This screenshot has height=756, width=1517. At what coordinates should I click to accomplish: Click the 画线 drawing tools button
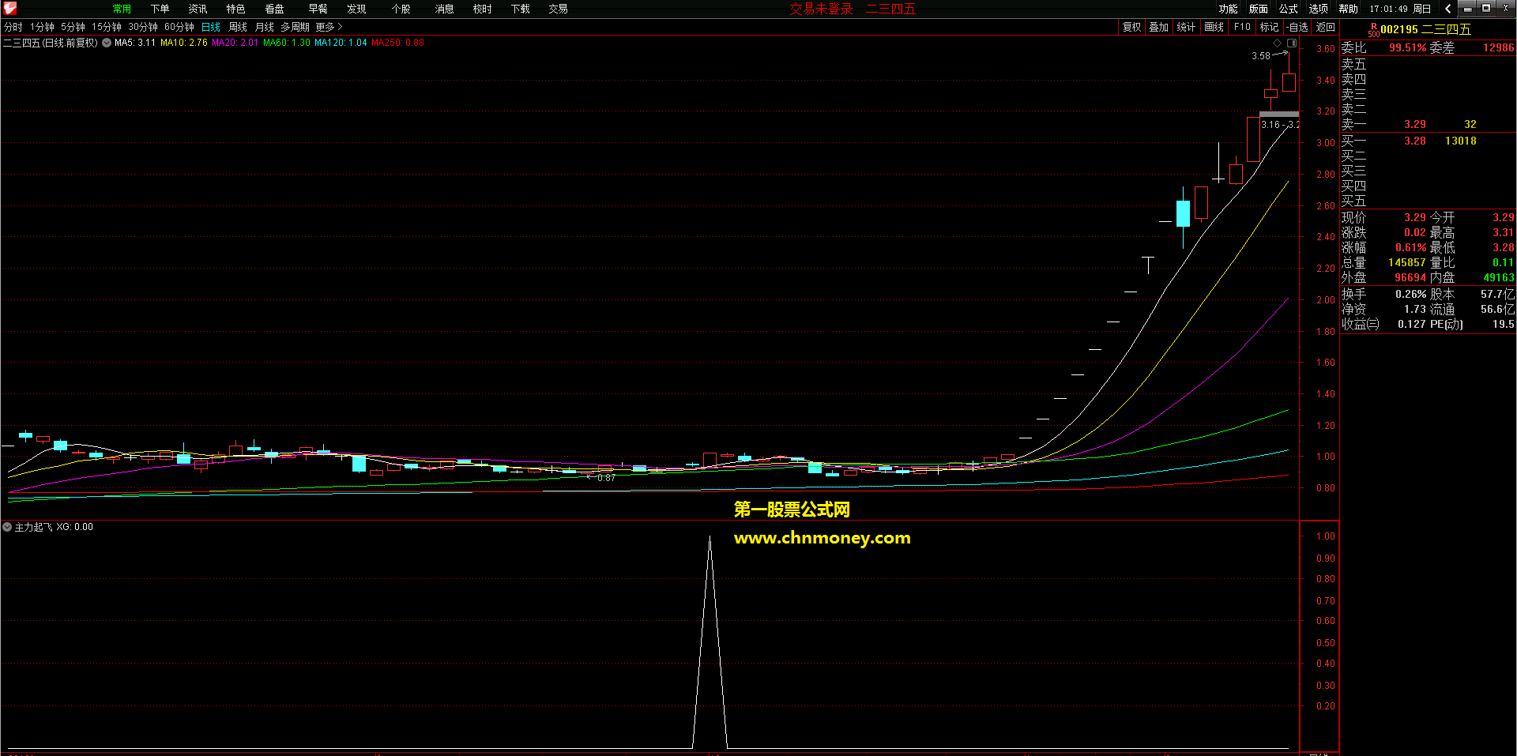pos(1214,27)
